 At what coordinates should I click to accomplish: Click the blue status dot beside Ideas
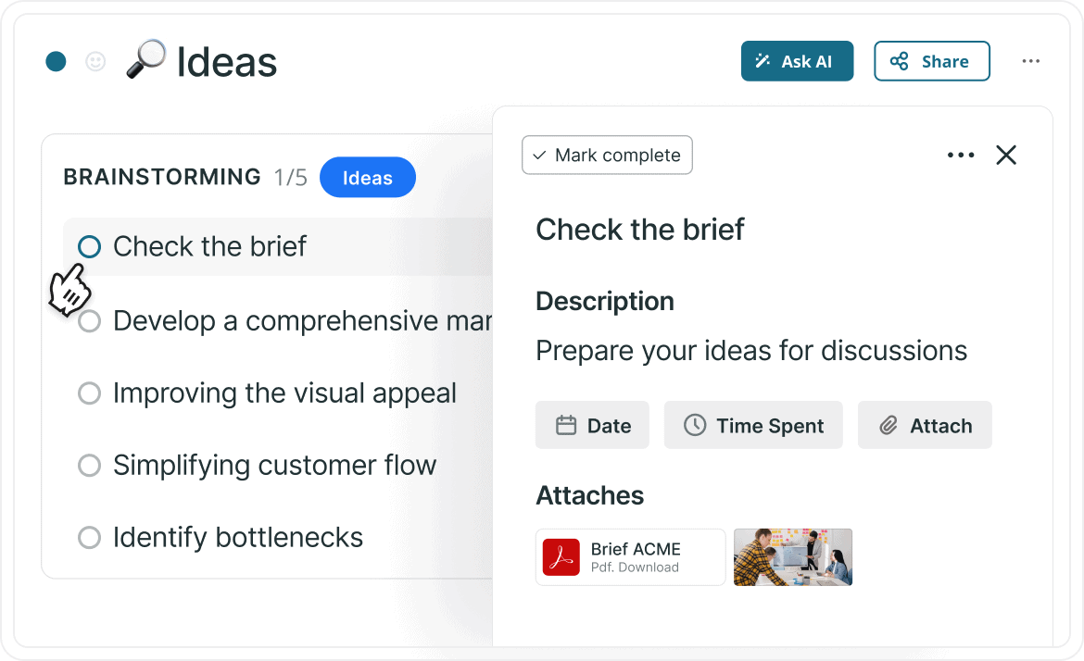point(56,61)
